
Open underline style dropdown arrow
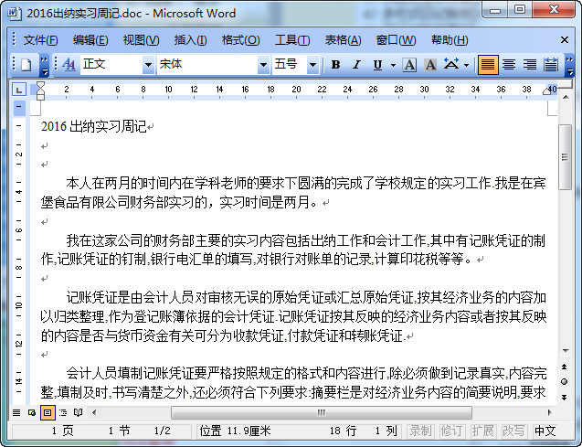point(393,65)
